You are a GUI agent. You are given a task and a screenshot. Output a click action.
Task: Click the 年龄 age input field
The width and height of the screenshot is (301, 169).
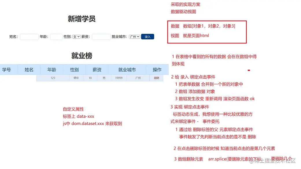pyautogui.click(x=56, y=37)
